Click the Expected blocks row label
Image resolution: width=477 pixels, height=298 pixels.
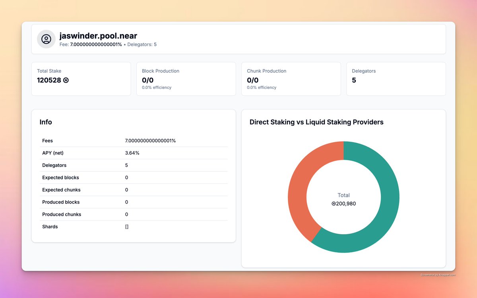pyautogui.click(x=60, y=177)
